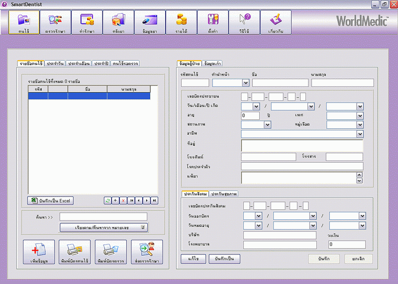The height and width of the screenshot is (284, 398).
Task: Click the ค้นหา search text field
Action: (x=103, y=217)
